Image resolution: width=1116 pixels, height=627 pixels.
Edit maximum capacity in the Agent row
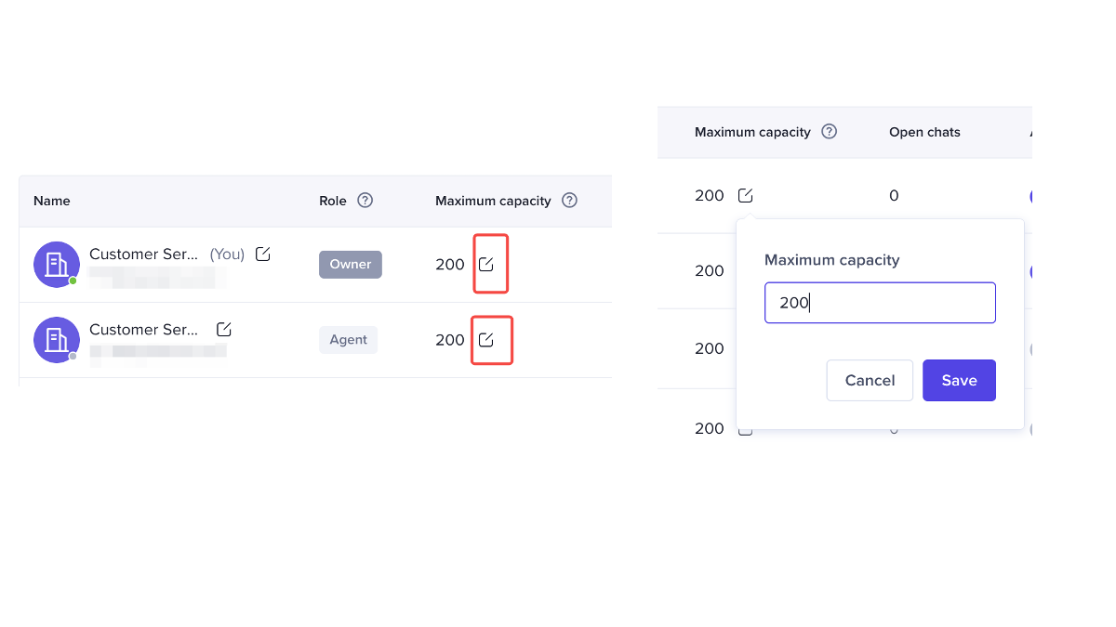pos(486,340)
